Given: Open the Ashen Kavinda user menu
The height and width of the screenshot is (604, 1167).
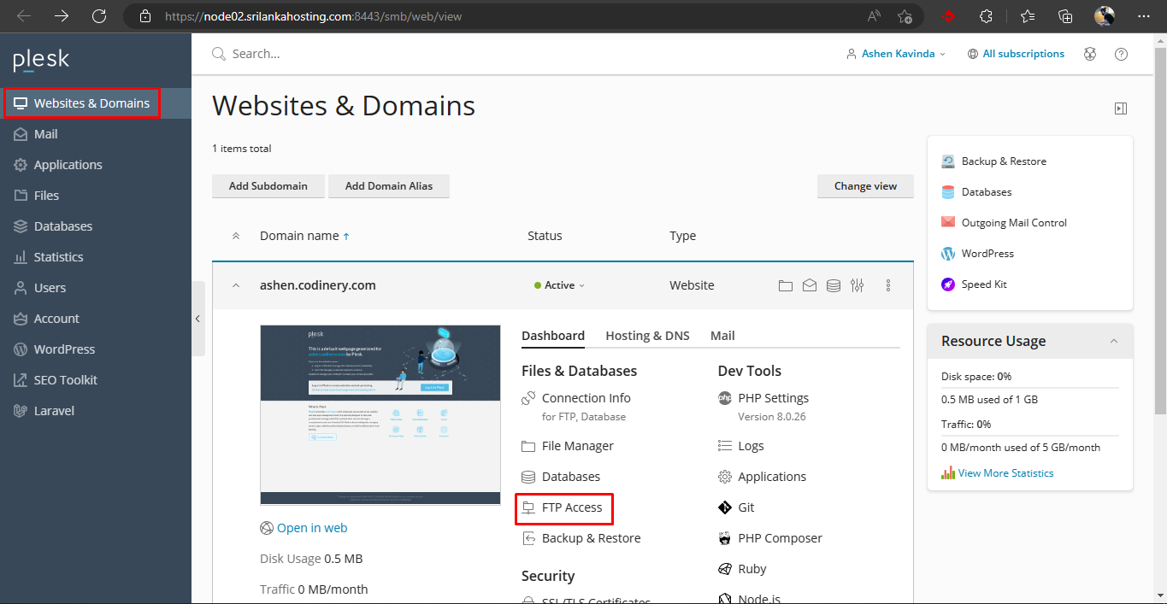Looking at the screenshot, I should click(896, 54).
